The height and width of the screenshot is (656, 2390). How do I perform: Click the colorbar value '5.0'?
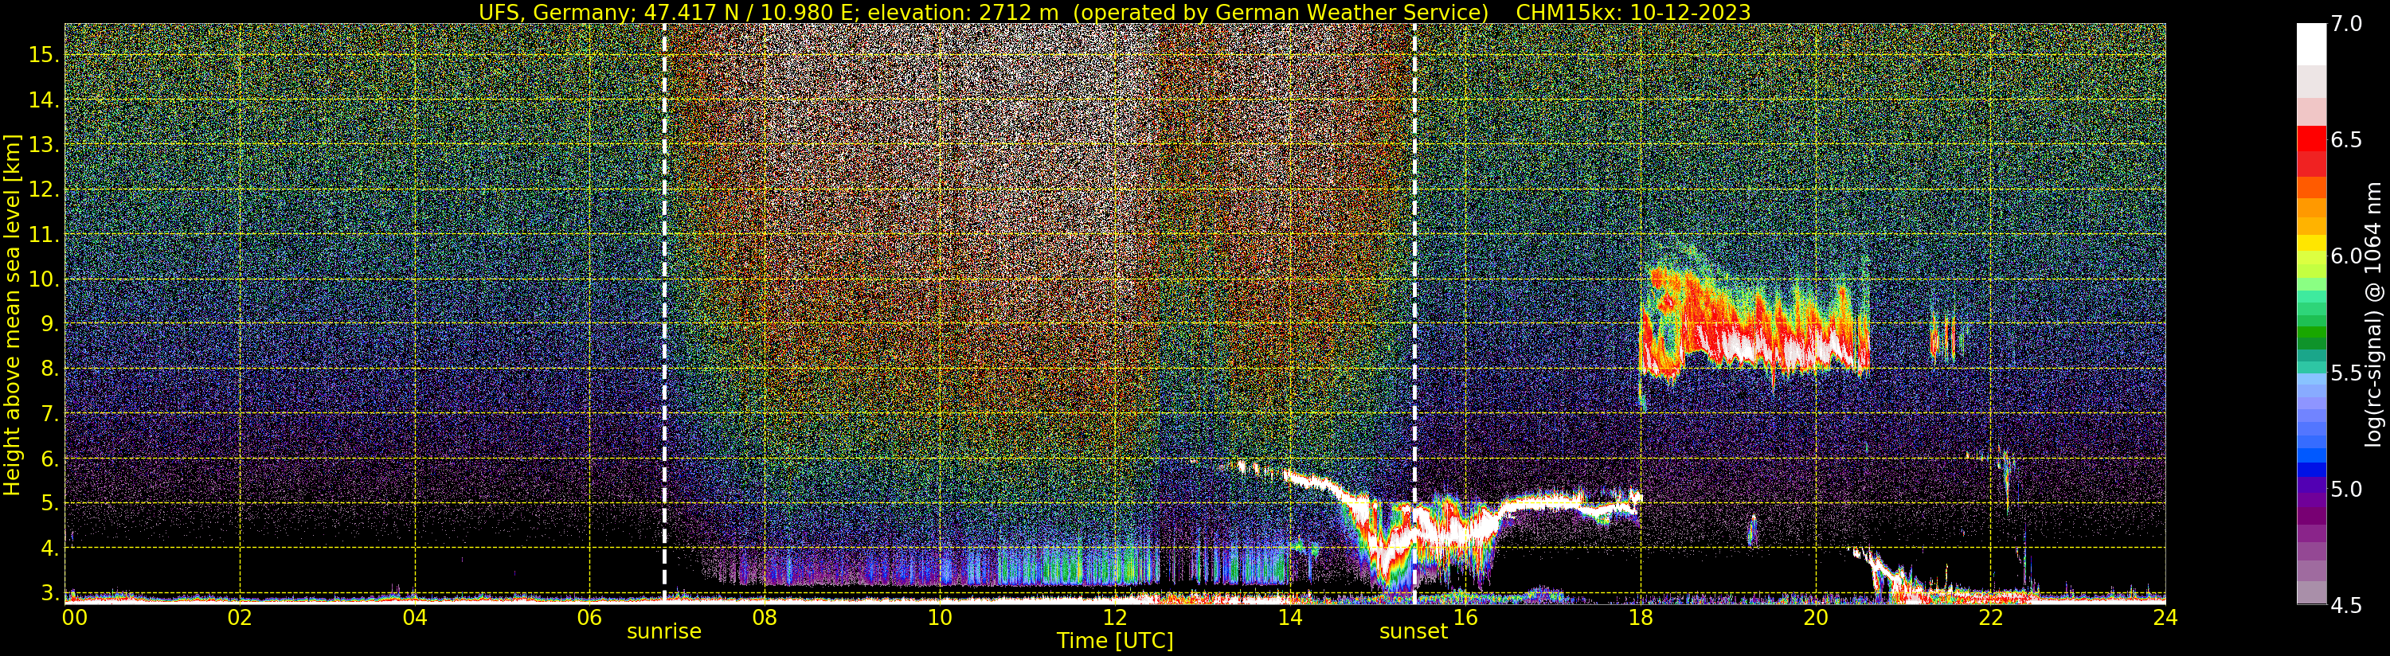(2346, 489)
